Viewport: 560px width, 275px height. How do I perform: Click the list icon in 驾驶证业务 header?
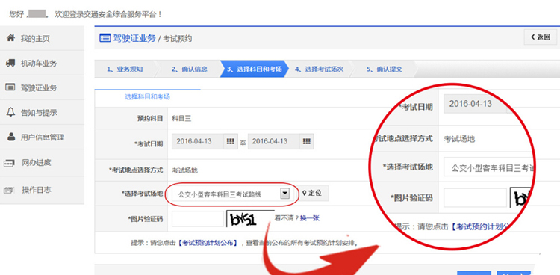click(x=105, y=38)
